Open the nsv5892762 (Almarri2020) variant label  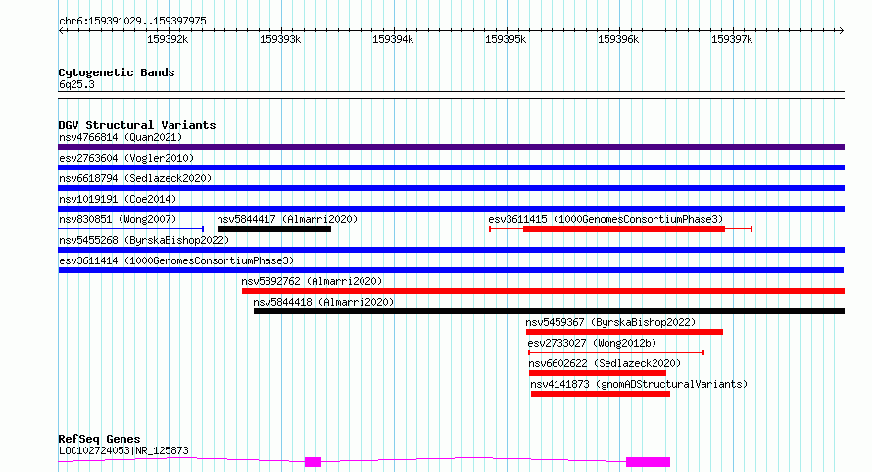(312, 281)
